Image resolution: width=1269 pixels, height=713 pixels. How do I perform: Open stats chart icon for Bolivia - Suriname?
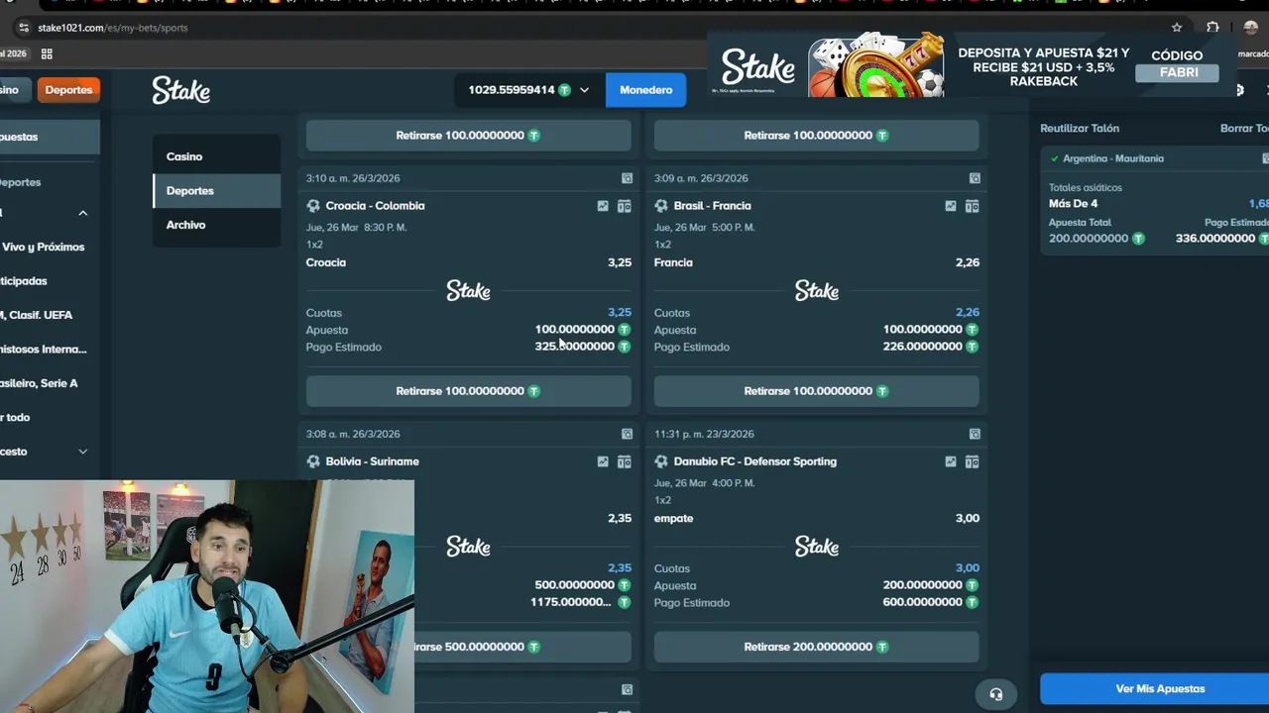tap(603, 461)
